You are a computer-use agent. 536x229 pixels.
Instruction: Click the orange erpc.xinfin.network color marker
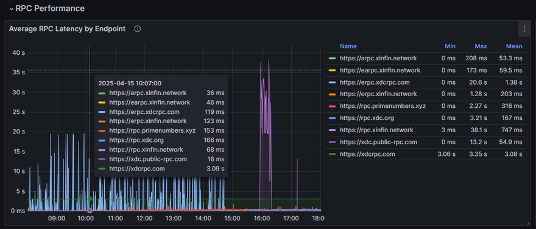tap(331, 94)
